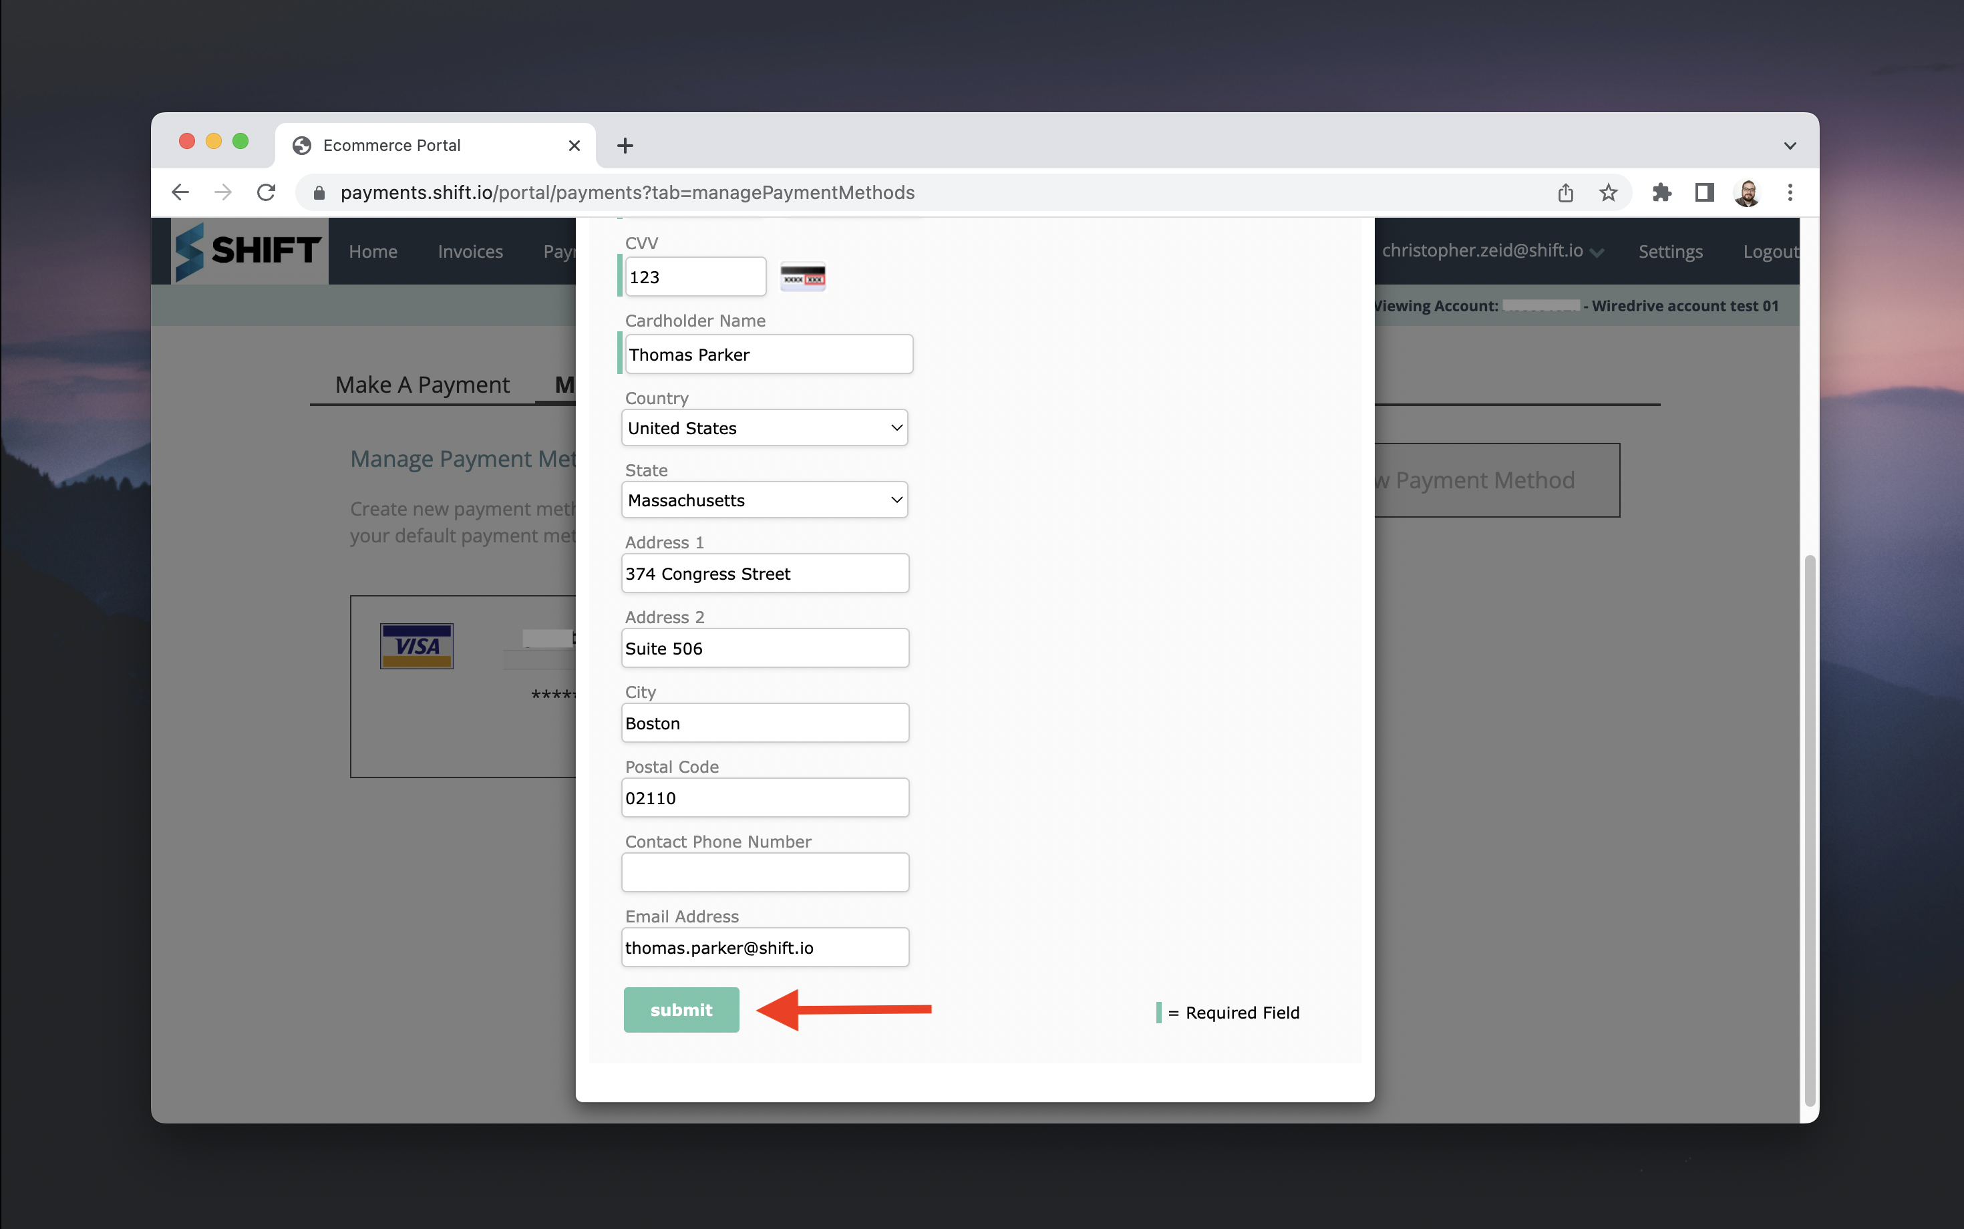Select the Visa card icon
Image resolution: width=1964 pixels, height=1229 pixels.
click(416, 645)
